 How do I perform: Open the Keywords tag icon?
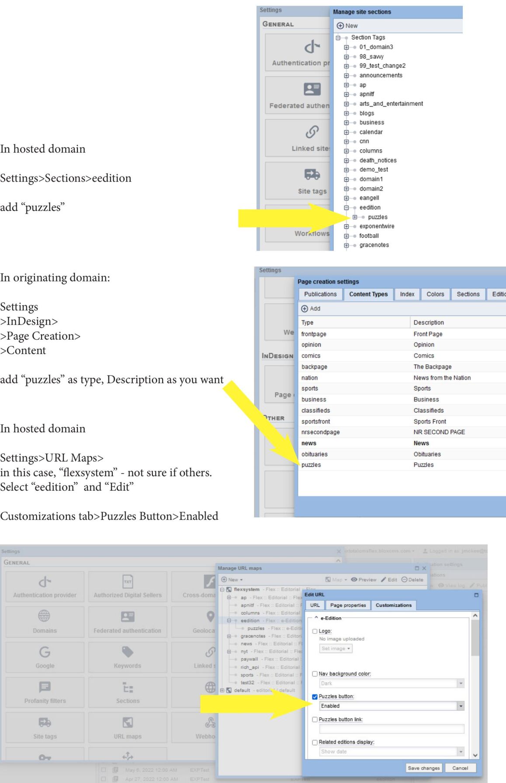click(x=128, y=652)
